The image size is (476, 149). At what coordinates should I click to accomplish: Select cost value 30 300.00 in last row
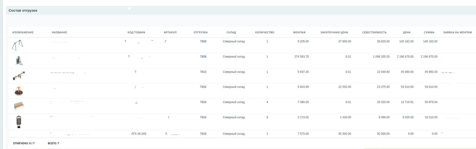point(383,134)
